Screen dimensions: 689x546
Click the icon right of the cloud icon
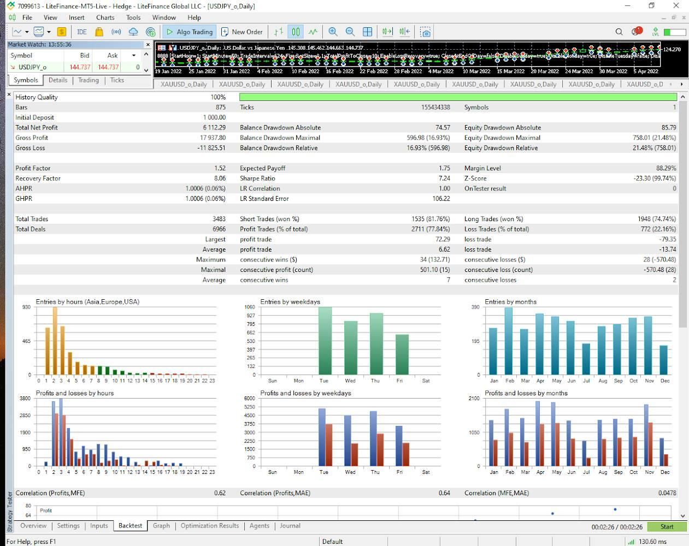coord(151,32)
